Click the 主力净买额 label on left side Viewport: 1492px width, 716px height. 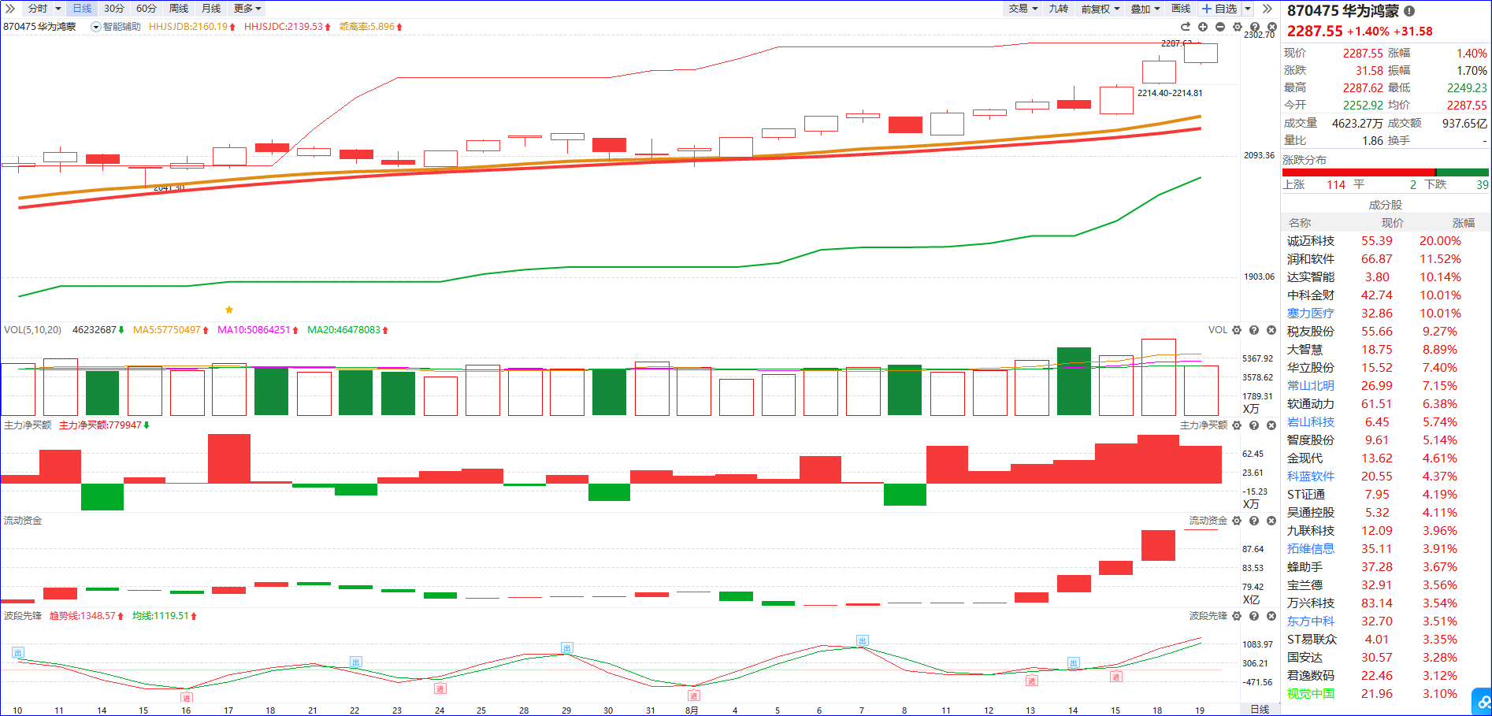28,425
